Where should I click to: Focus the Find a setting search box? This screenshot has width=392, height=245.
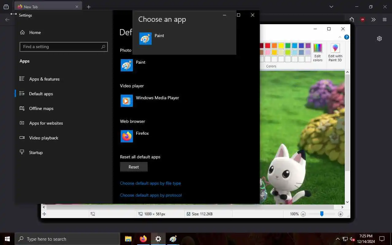tap(64, 47)
